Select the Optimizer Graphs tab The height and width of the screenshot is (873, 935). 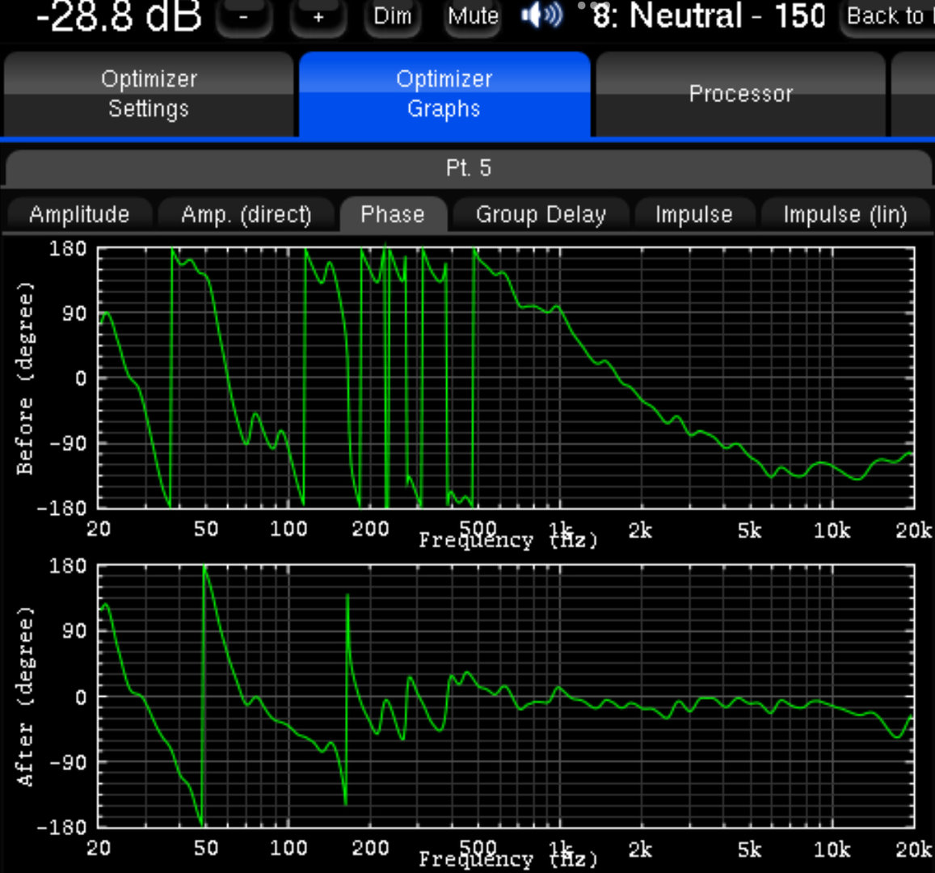(x=444, y=95)
